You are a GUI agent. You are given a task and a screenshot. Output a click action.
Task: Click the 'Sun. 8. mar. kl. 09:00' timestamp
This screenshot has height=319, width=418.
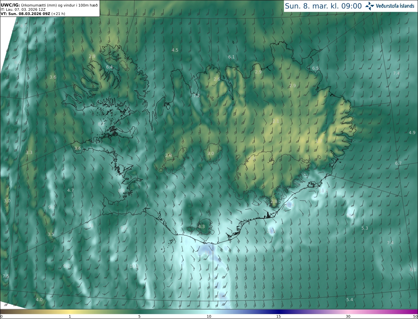pos(323,6)
